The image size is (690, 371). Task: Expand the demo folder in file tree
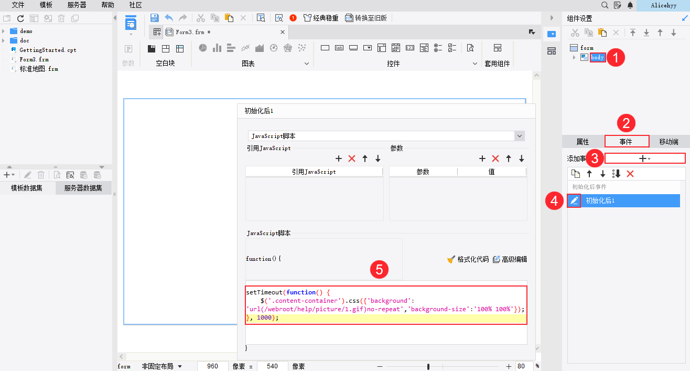tap(4, 31)
